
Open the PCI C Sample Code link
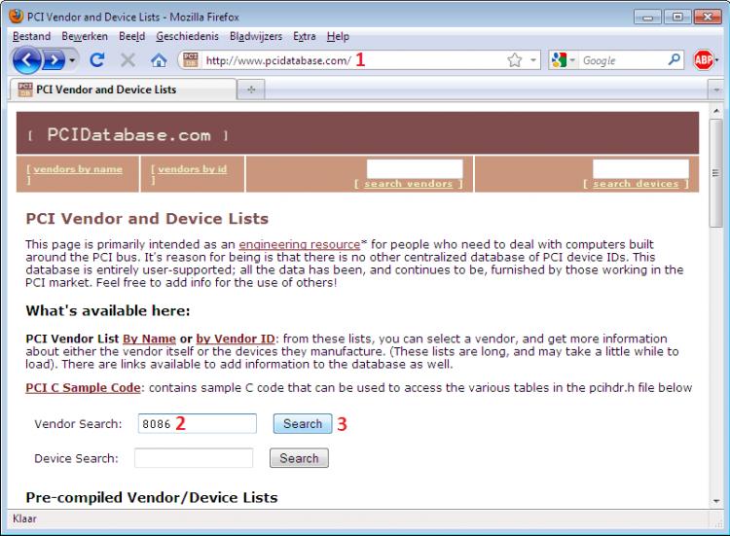tap(83, 388)
